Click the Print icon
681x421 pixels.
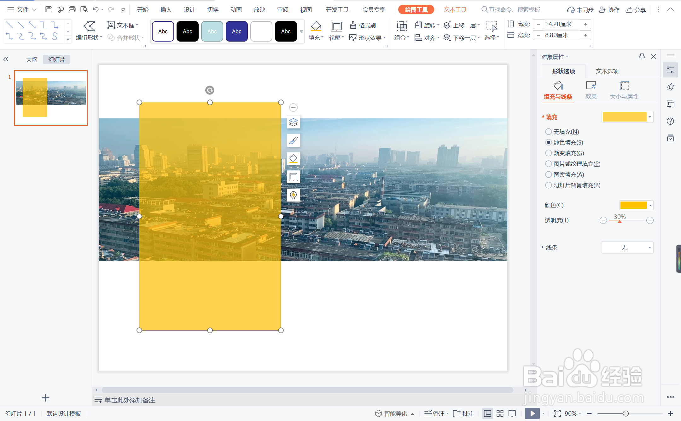(x=72, y=9)
